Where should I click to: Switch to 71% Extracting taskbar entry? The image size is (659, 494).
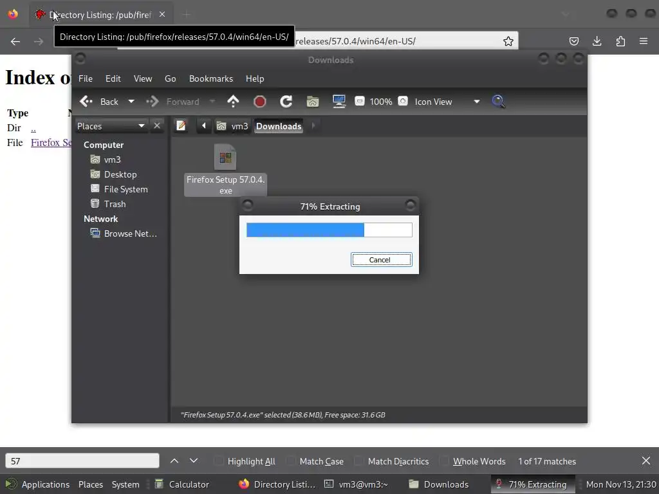tap(532, 484)
